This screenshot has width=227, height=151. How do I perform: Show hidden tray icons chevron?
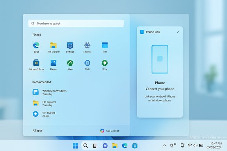[x=164, y=145]
